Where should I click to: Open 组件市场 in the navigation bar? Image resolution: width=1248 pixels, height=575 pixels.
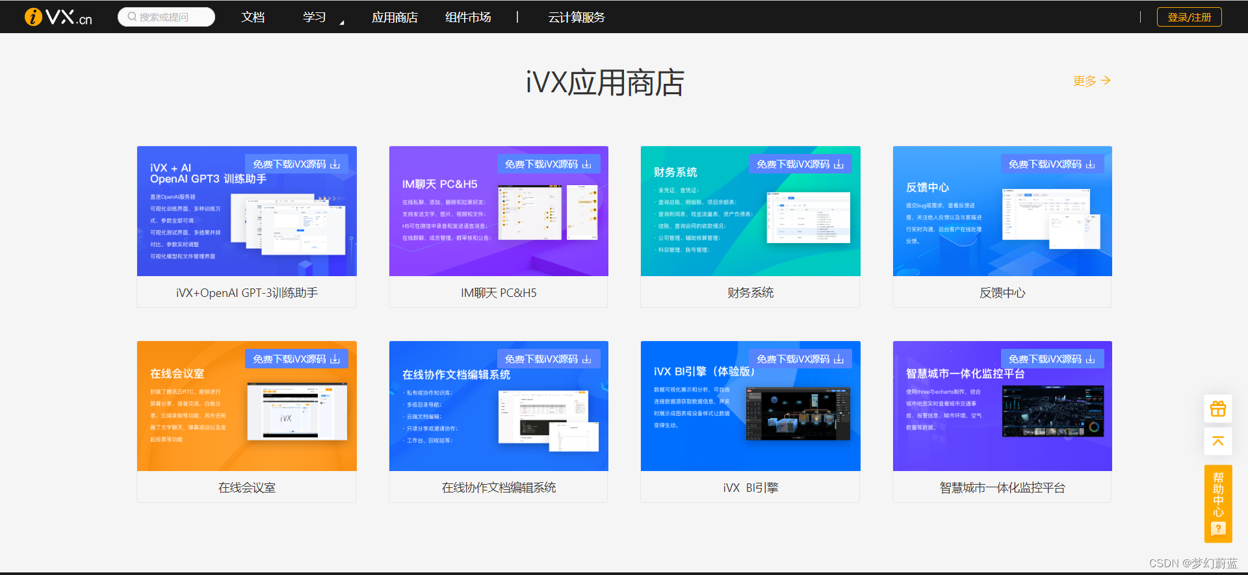click(468, 17)
